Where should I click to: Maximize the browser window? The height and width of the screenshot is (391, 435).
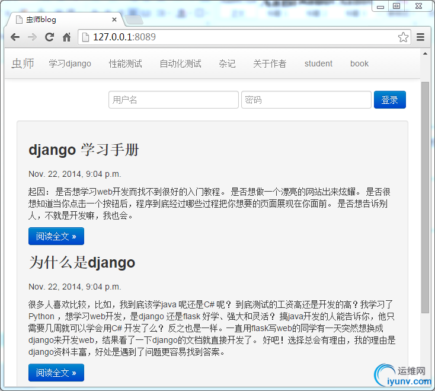(396, 6)
